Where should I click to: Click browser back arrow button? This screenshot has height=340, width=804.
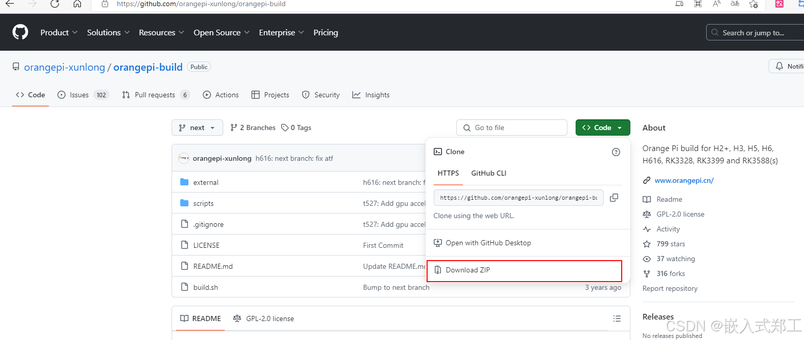(10, 4)
